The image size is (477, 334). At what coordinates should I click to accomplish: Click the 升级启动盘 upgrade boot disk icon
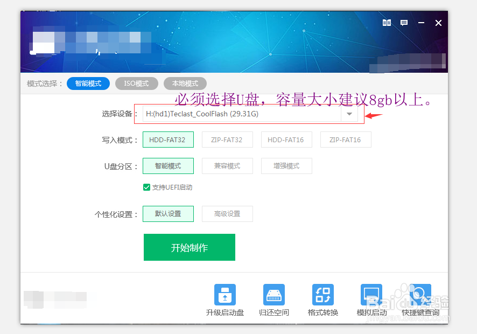(225, 295)
